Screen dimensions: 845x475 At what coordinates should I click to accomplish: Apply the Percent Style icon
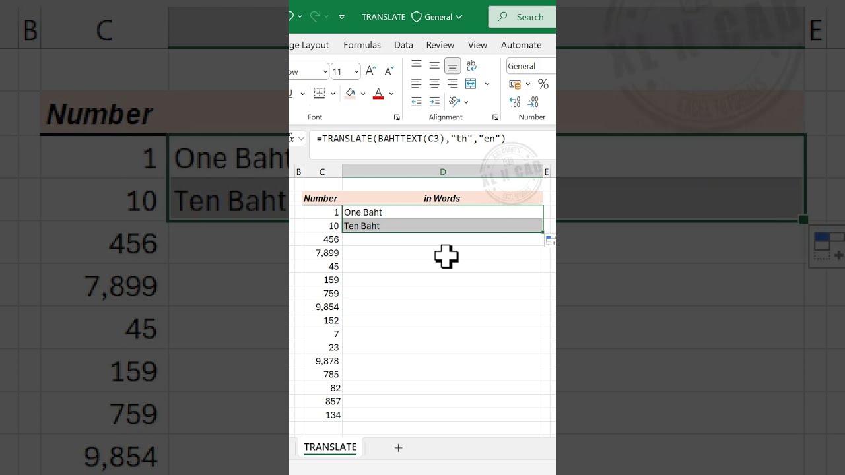(543, 84)
